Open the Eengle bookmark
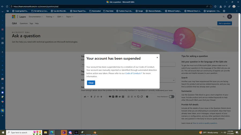This screenshot has height=135, width=241. pos(139,11)
